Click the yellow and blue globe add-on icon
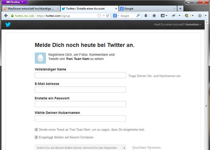 click(x=187, y=16)
